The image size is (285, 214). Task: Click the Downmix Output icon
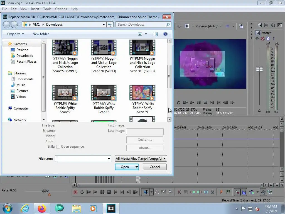click(266, 25)
